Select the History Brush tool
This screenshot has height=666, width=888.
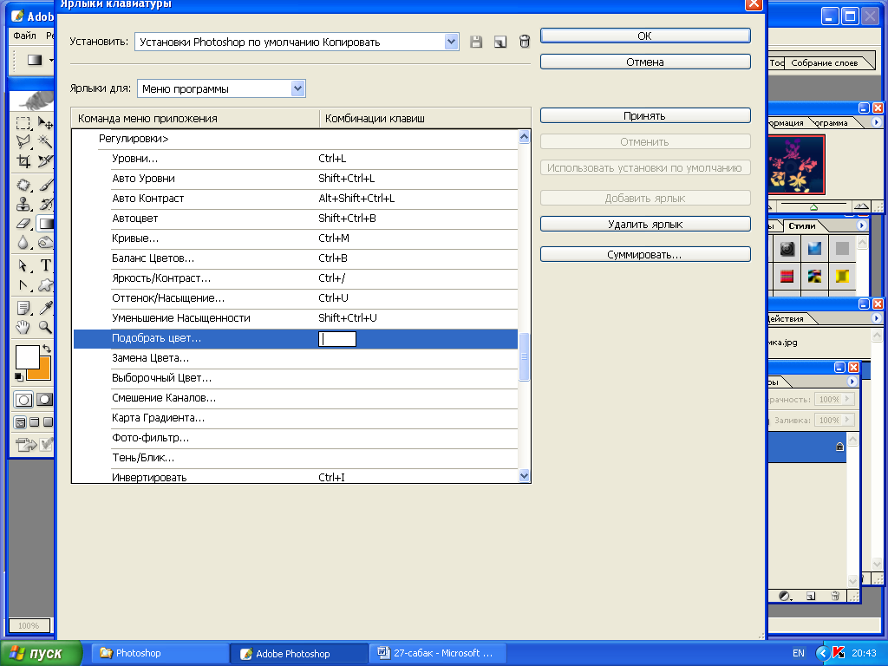pyautogui.click(x=45, y=204)
